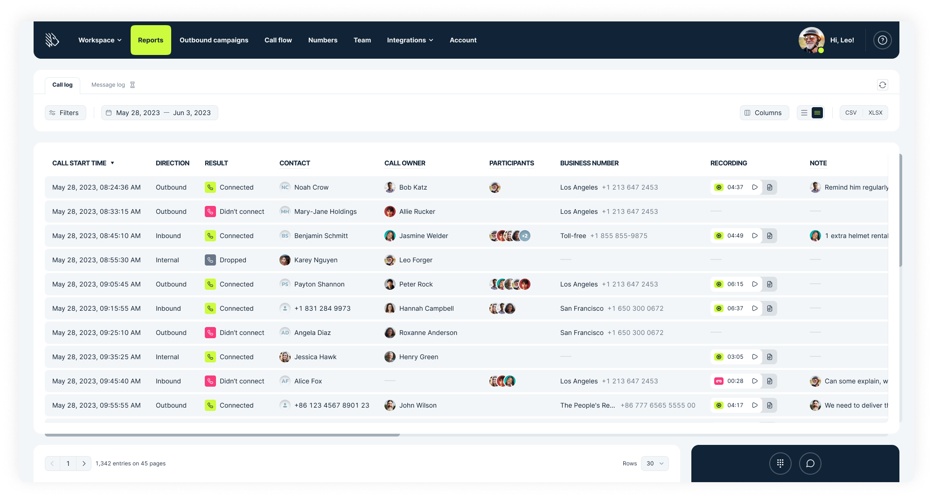This screenshot has height=498, width=933.
Task: Open the Integrations dropdown
Action: (410, 40)
